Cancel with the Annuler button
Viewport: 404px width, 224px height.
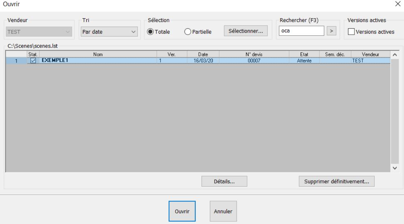click(x=223, y=211)
